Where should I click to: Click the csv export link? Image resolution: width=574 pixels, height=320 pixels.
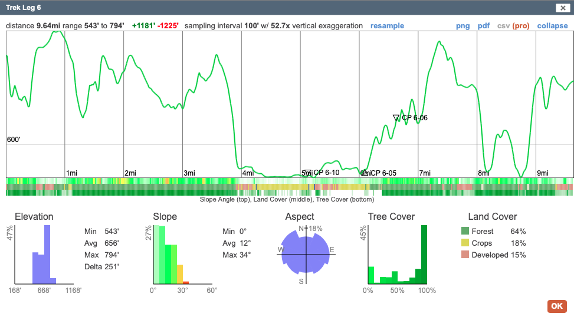point(503,26)
